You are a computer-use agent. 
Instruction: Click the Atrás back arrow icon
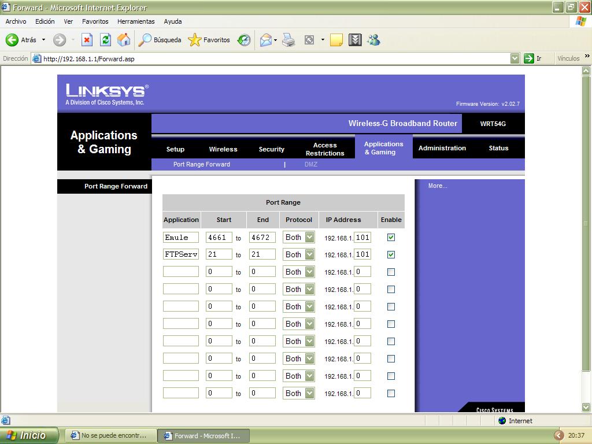coord(12,40)
